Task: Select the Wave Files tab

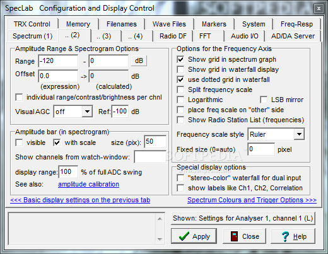Action: (x=169, y=24)
